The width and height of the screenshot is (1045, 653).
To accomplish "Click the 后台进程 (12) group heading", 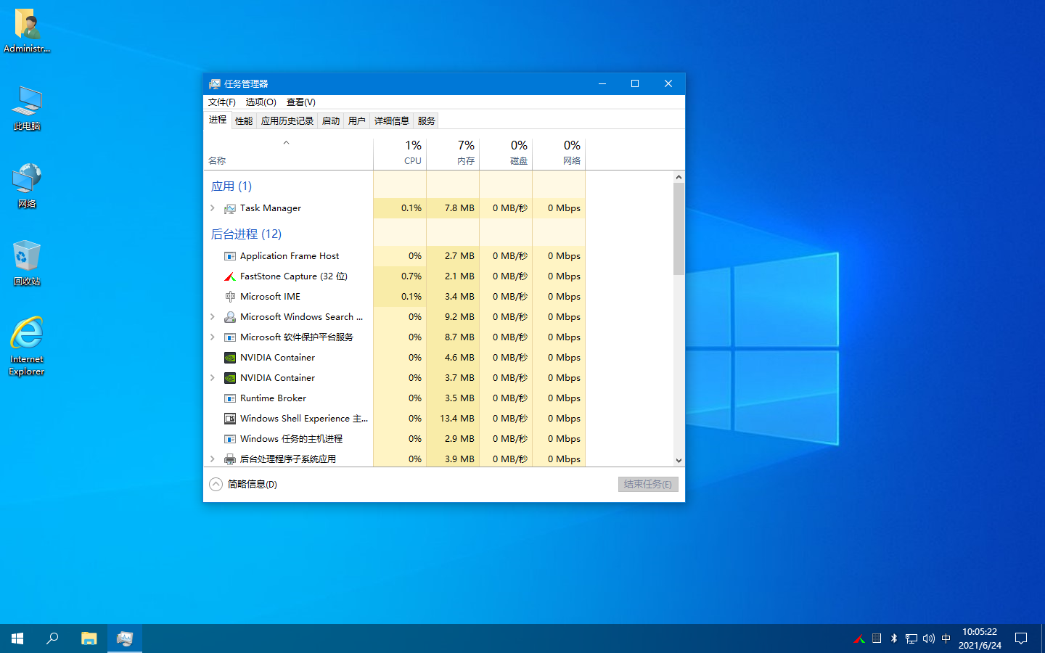I will (x=246, y=234).
